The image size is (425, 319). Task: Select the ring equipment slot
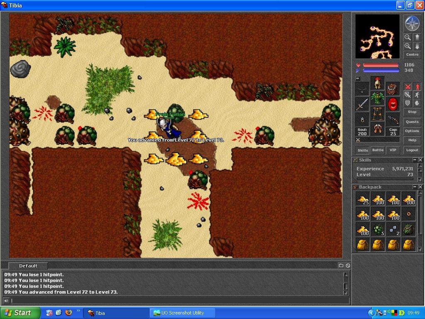tap(362, 119)
